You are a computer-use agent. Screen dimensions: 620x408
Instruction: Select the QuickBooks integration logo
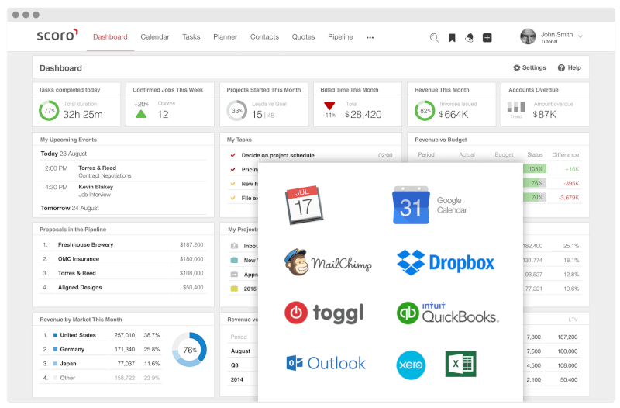click(448, 313)
